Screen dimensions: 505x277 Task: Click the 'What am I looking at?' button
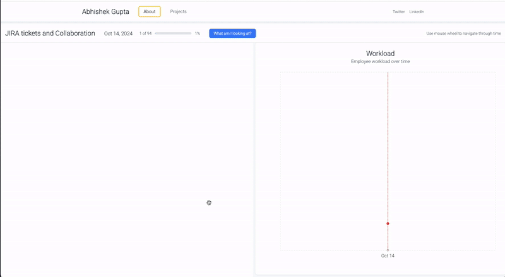pos(232,33)
